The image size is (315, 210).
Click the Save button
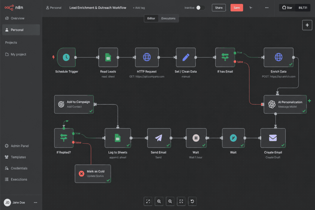[x=237, y=8]
